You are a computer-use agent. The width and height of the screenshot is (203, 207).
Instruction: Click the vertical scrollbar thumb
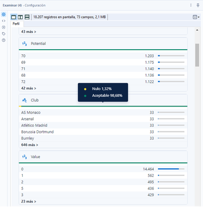pos(197,55)
